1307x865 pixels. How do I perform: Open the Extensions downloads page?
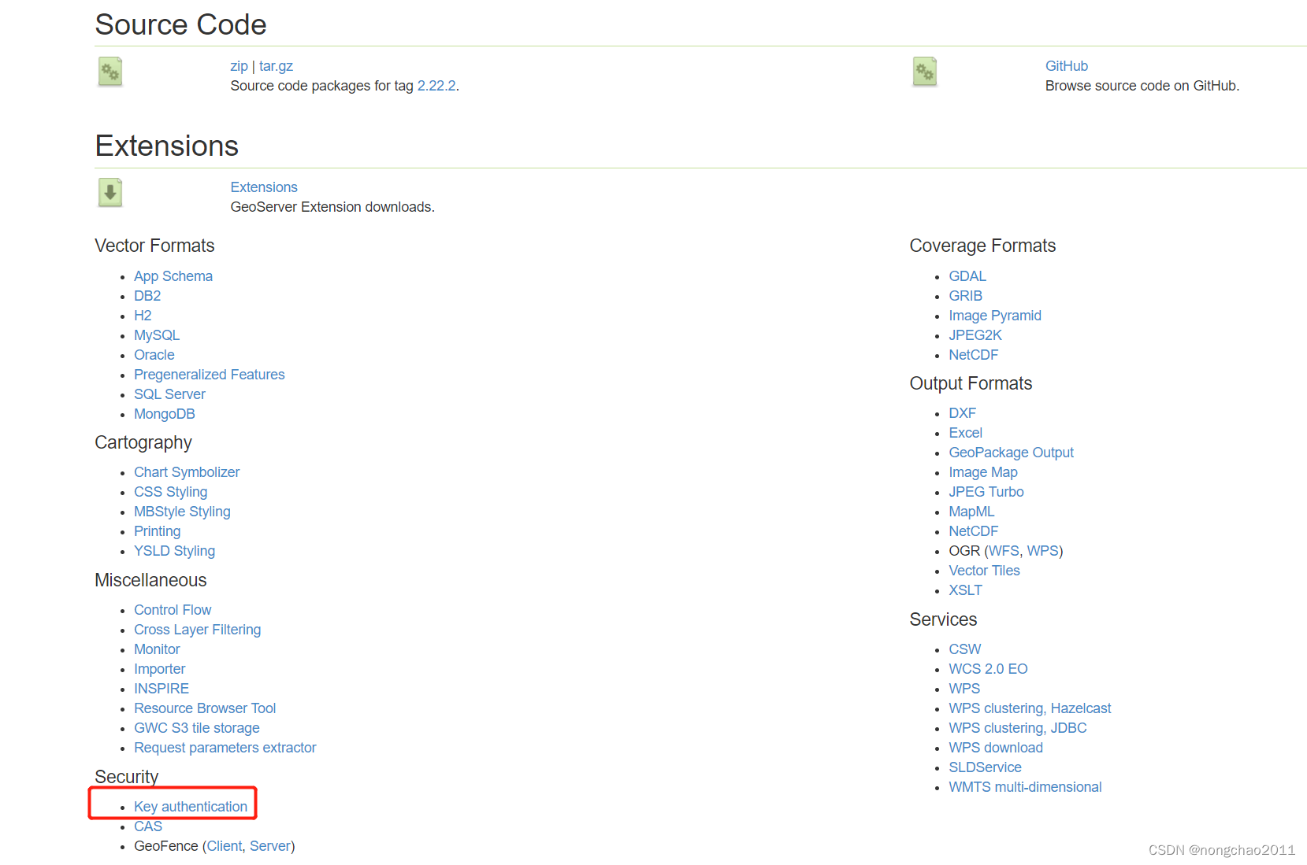click(x=263, y=187)
